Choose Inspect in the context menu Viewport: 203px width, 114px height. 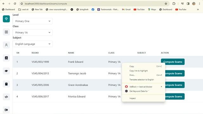(x=143, y=98)
